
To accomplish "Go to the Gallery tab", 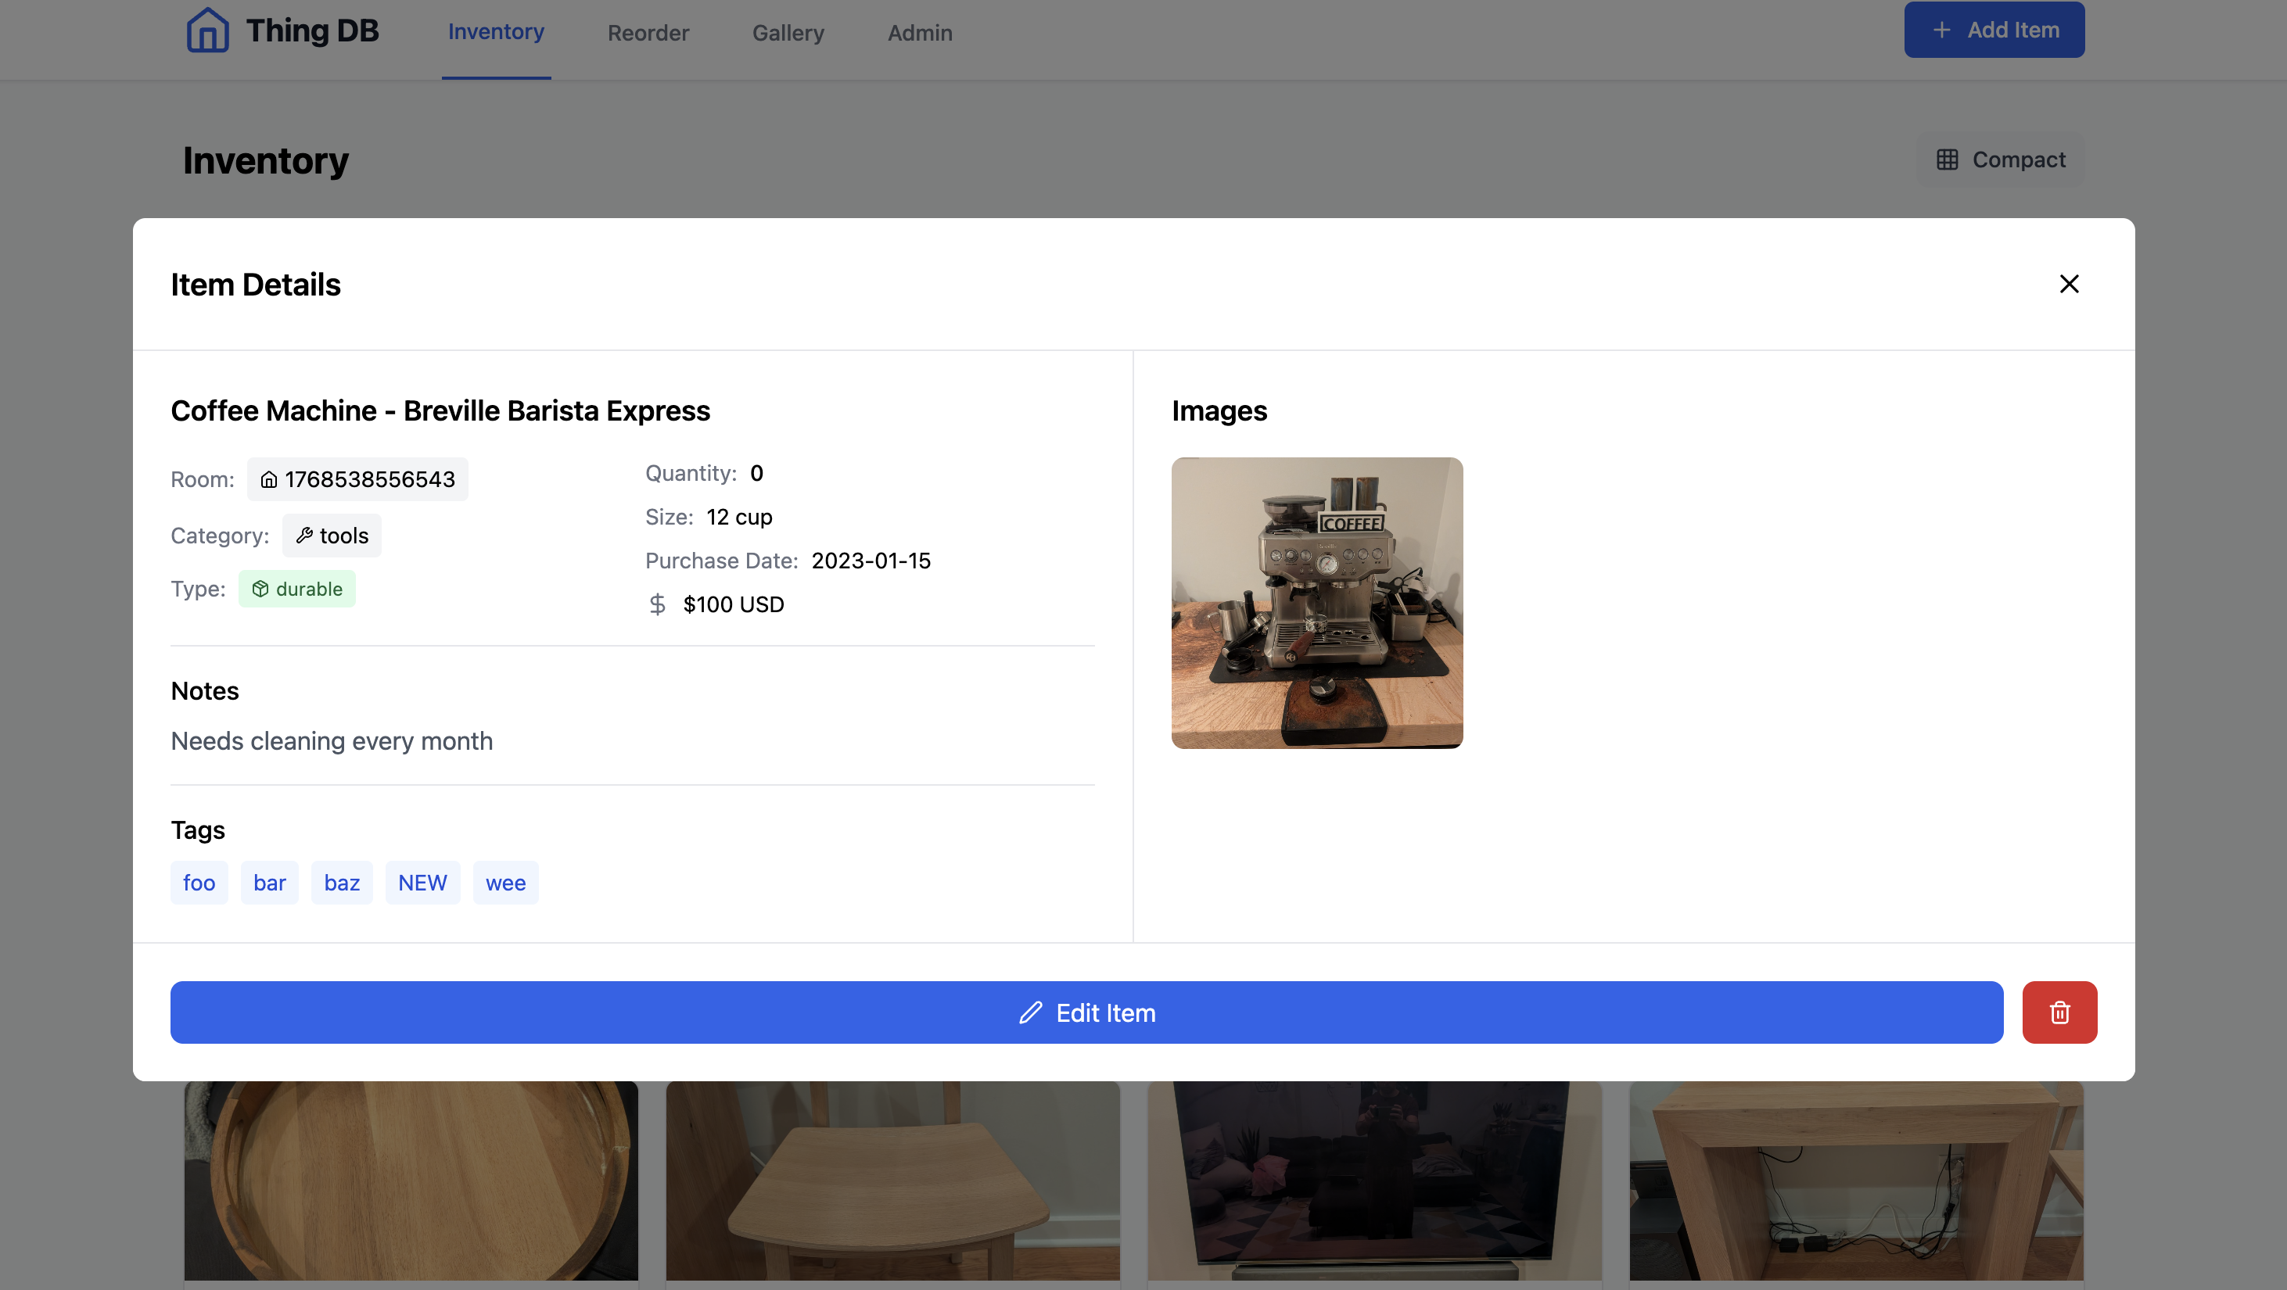I will coord(788,33).
